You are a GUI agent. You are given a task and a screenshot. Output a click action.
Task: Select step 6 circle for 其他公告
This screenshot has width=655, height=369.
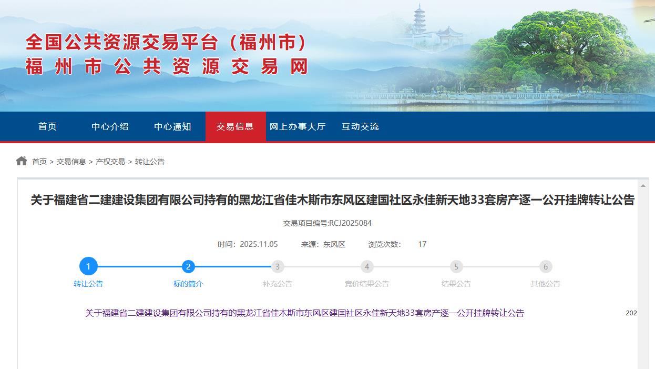(546, 266)
